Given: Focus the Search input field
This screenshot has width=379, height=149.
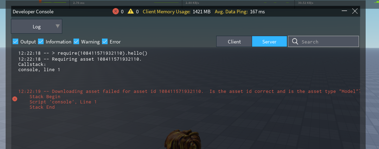Looking at the screenshot, I should [x=327, y=42].
